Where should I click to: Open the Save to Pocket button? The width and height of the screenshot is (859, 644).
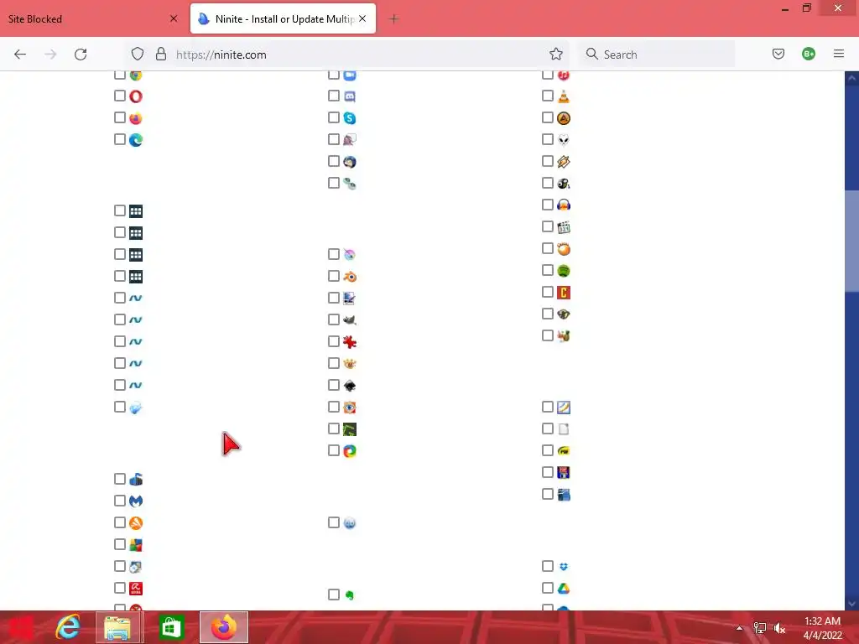click(778, 54)
